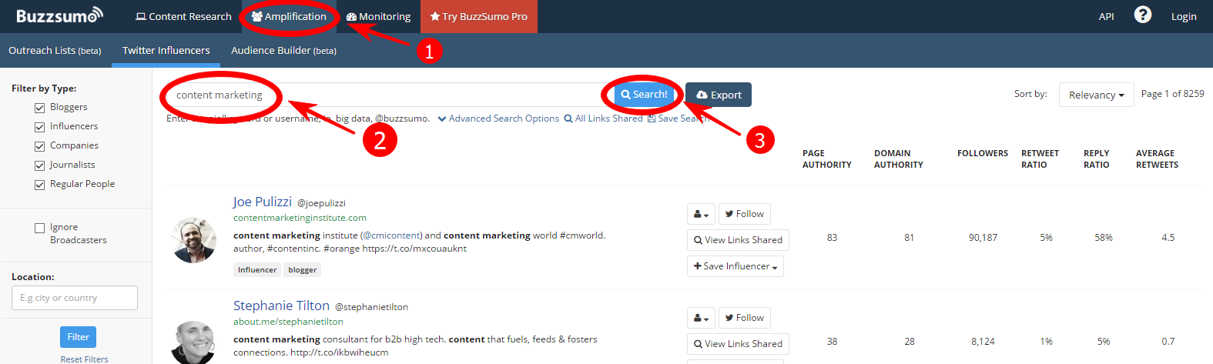Sort by Average Retweets column header

coord(1157,159)
